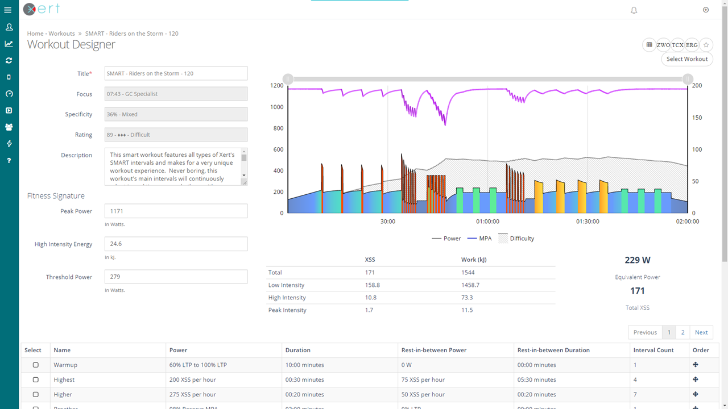
Task: Click the Total work value 1544
Action: (x=468, y=273)
